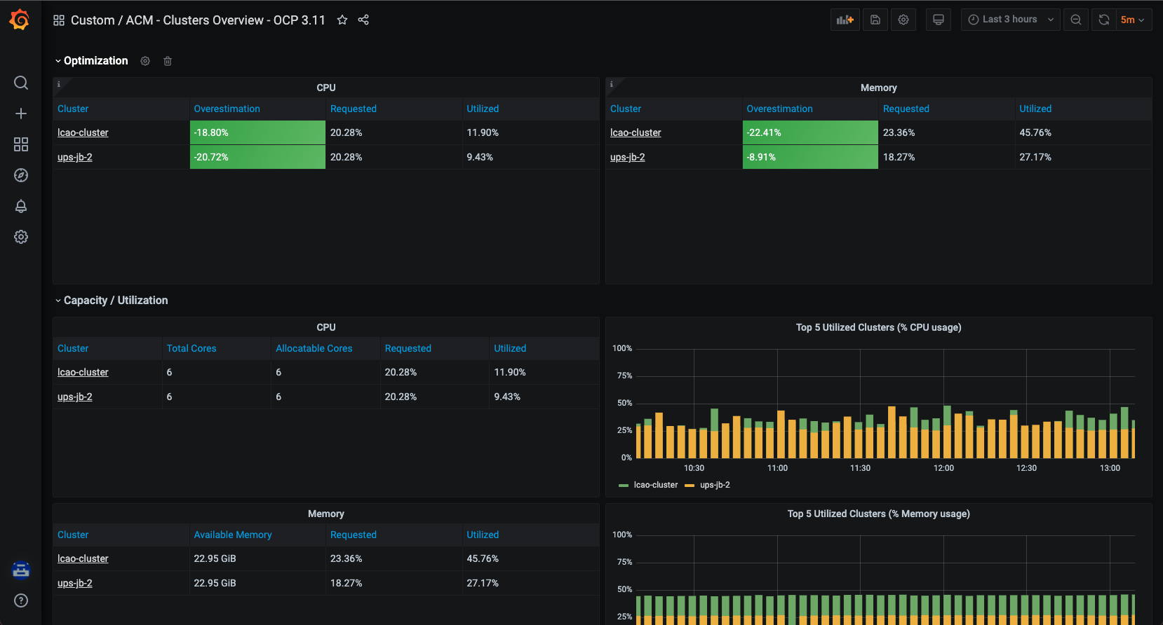
Task: Sort CPU optimization by Requested column
Action: [x=354, y=109]
